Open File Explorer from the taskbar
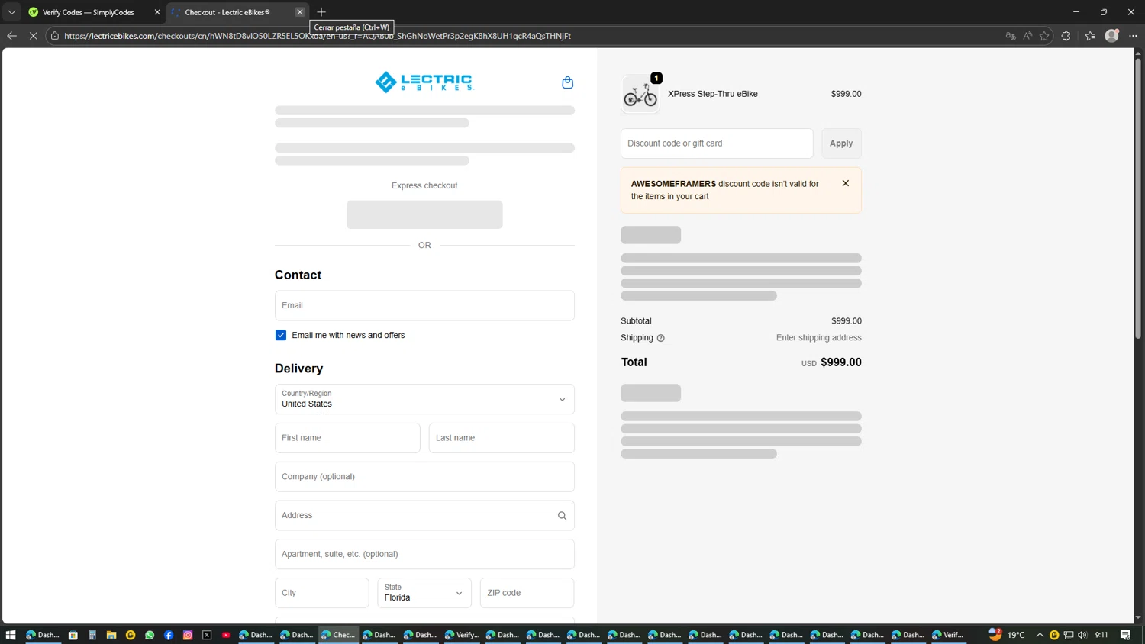1145x644 pixels. (x=111, y=635)
